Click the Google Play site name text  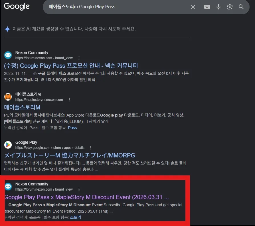26,142
